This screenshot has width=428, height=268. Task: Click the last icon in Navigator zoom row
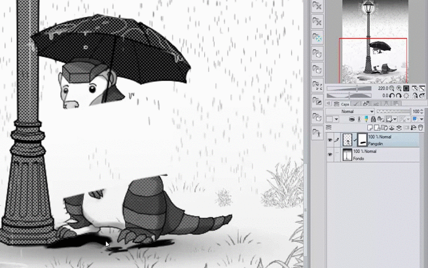click(x=422, y=88)
